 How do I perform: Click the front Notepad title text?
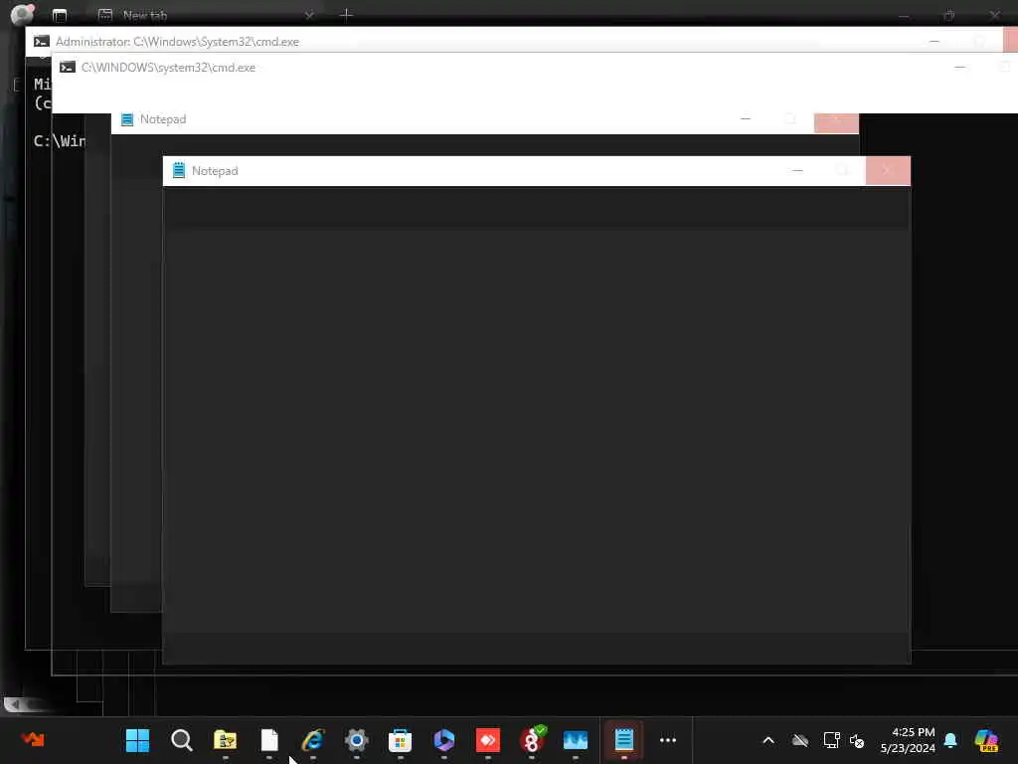click(215, 171)
